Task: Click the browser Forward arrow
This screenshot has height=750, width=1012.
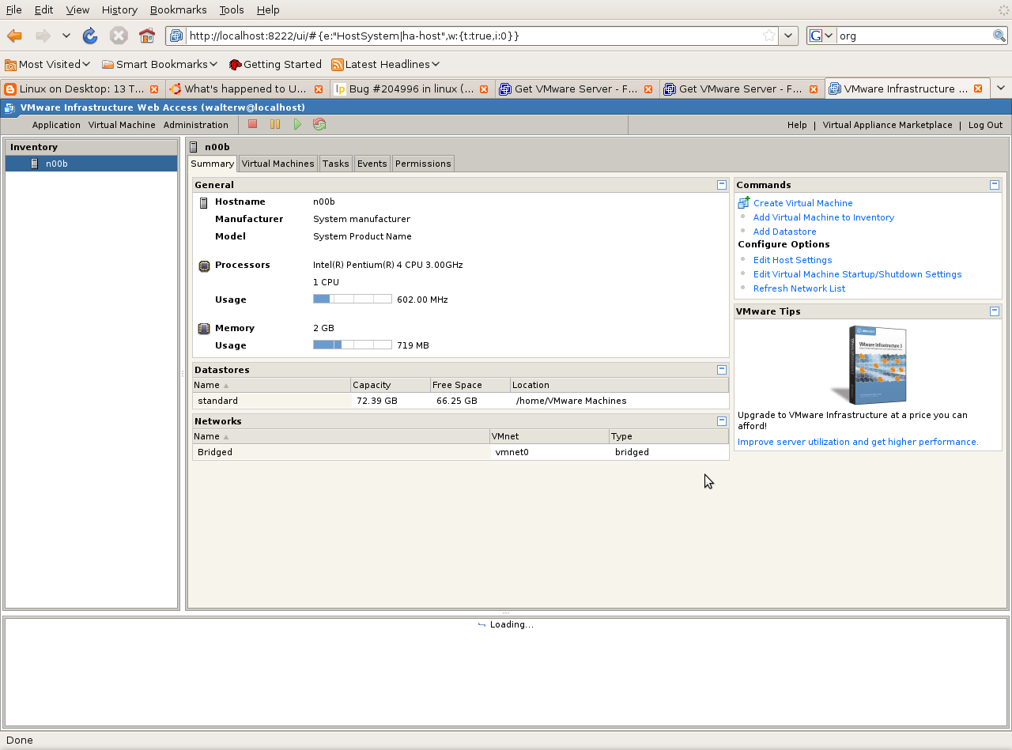Action: tap(43, 36)
